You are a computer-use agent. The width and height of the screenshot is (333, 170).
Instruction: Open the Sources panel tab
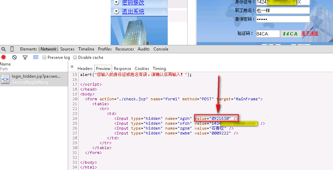pos(67,49)
